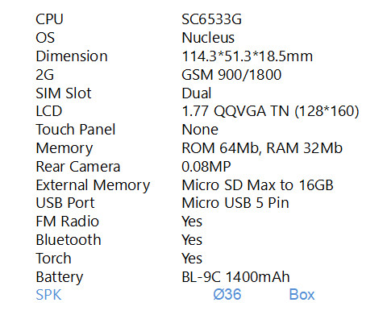
Task: Click the GSM 900/1800 value
Action: pyautogui.click(x=231, y=75)
